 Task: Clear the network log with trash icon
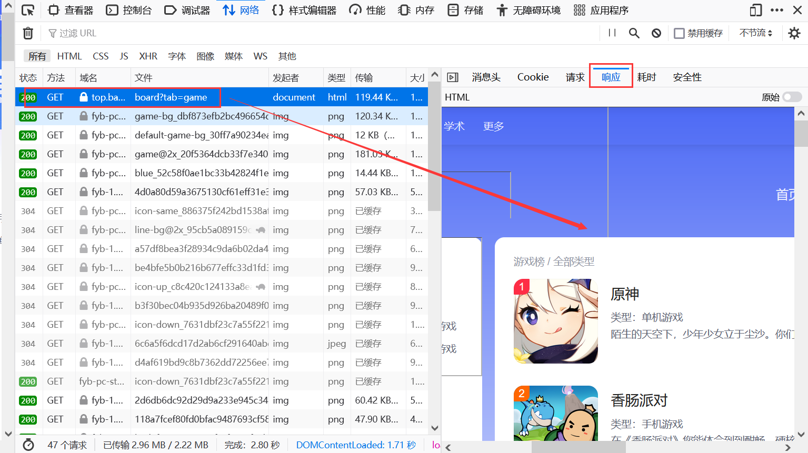tap(28, 33)
